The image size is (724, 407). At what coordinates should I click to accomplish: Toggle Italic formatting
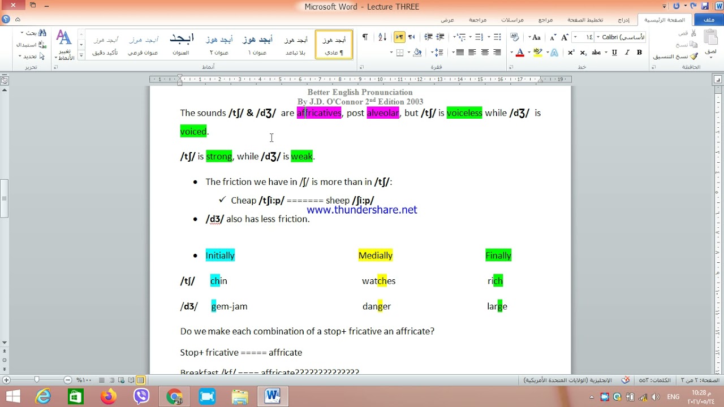[627, 53]
